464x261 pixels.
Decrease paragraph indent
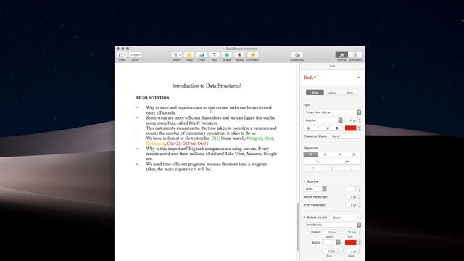318,162
